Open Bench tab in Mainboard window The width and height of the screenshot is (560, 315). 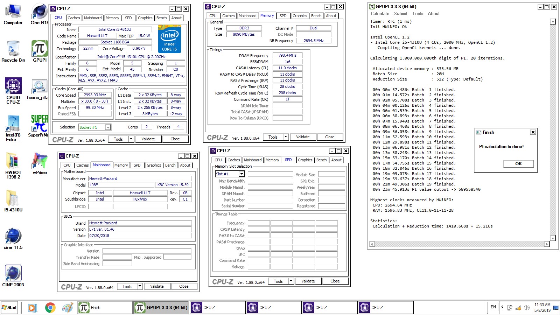tap(170, 165)
